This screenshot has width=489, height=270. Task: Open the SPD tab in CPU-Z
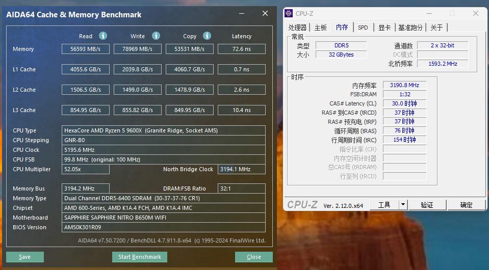pos(363,28)
